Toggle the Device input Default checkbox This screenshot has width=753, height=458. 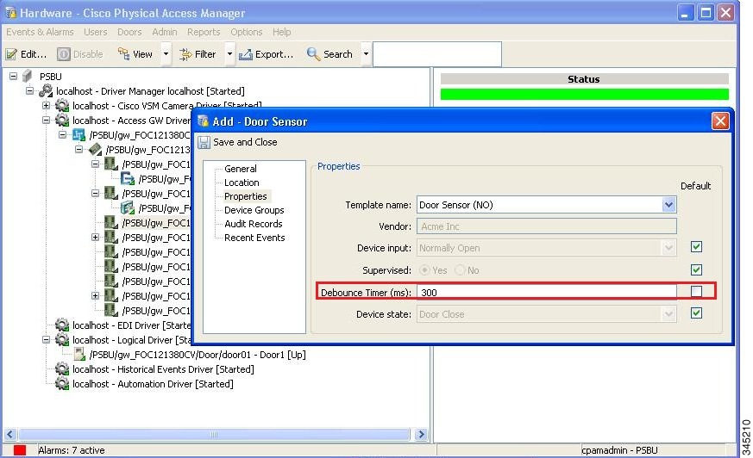pos(696,247)
